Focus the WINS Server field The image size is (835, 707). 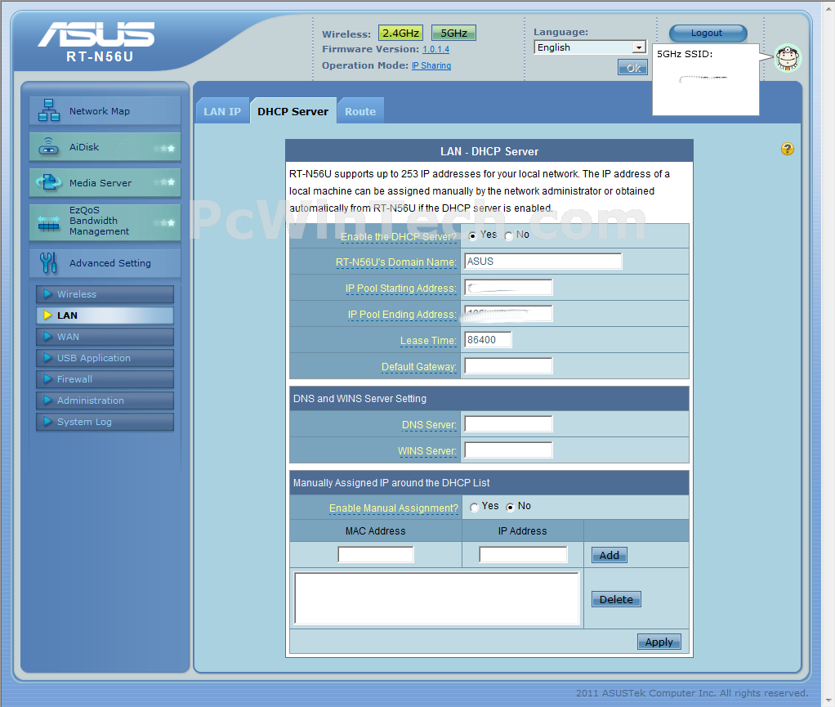508,450
